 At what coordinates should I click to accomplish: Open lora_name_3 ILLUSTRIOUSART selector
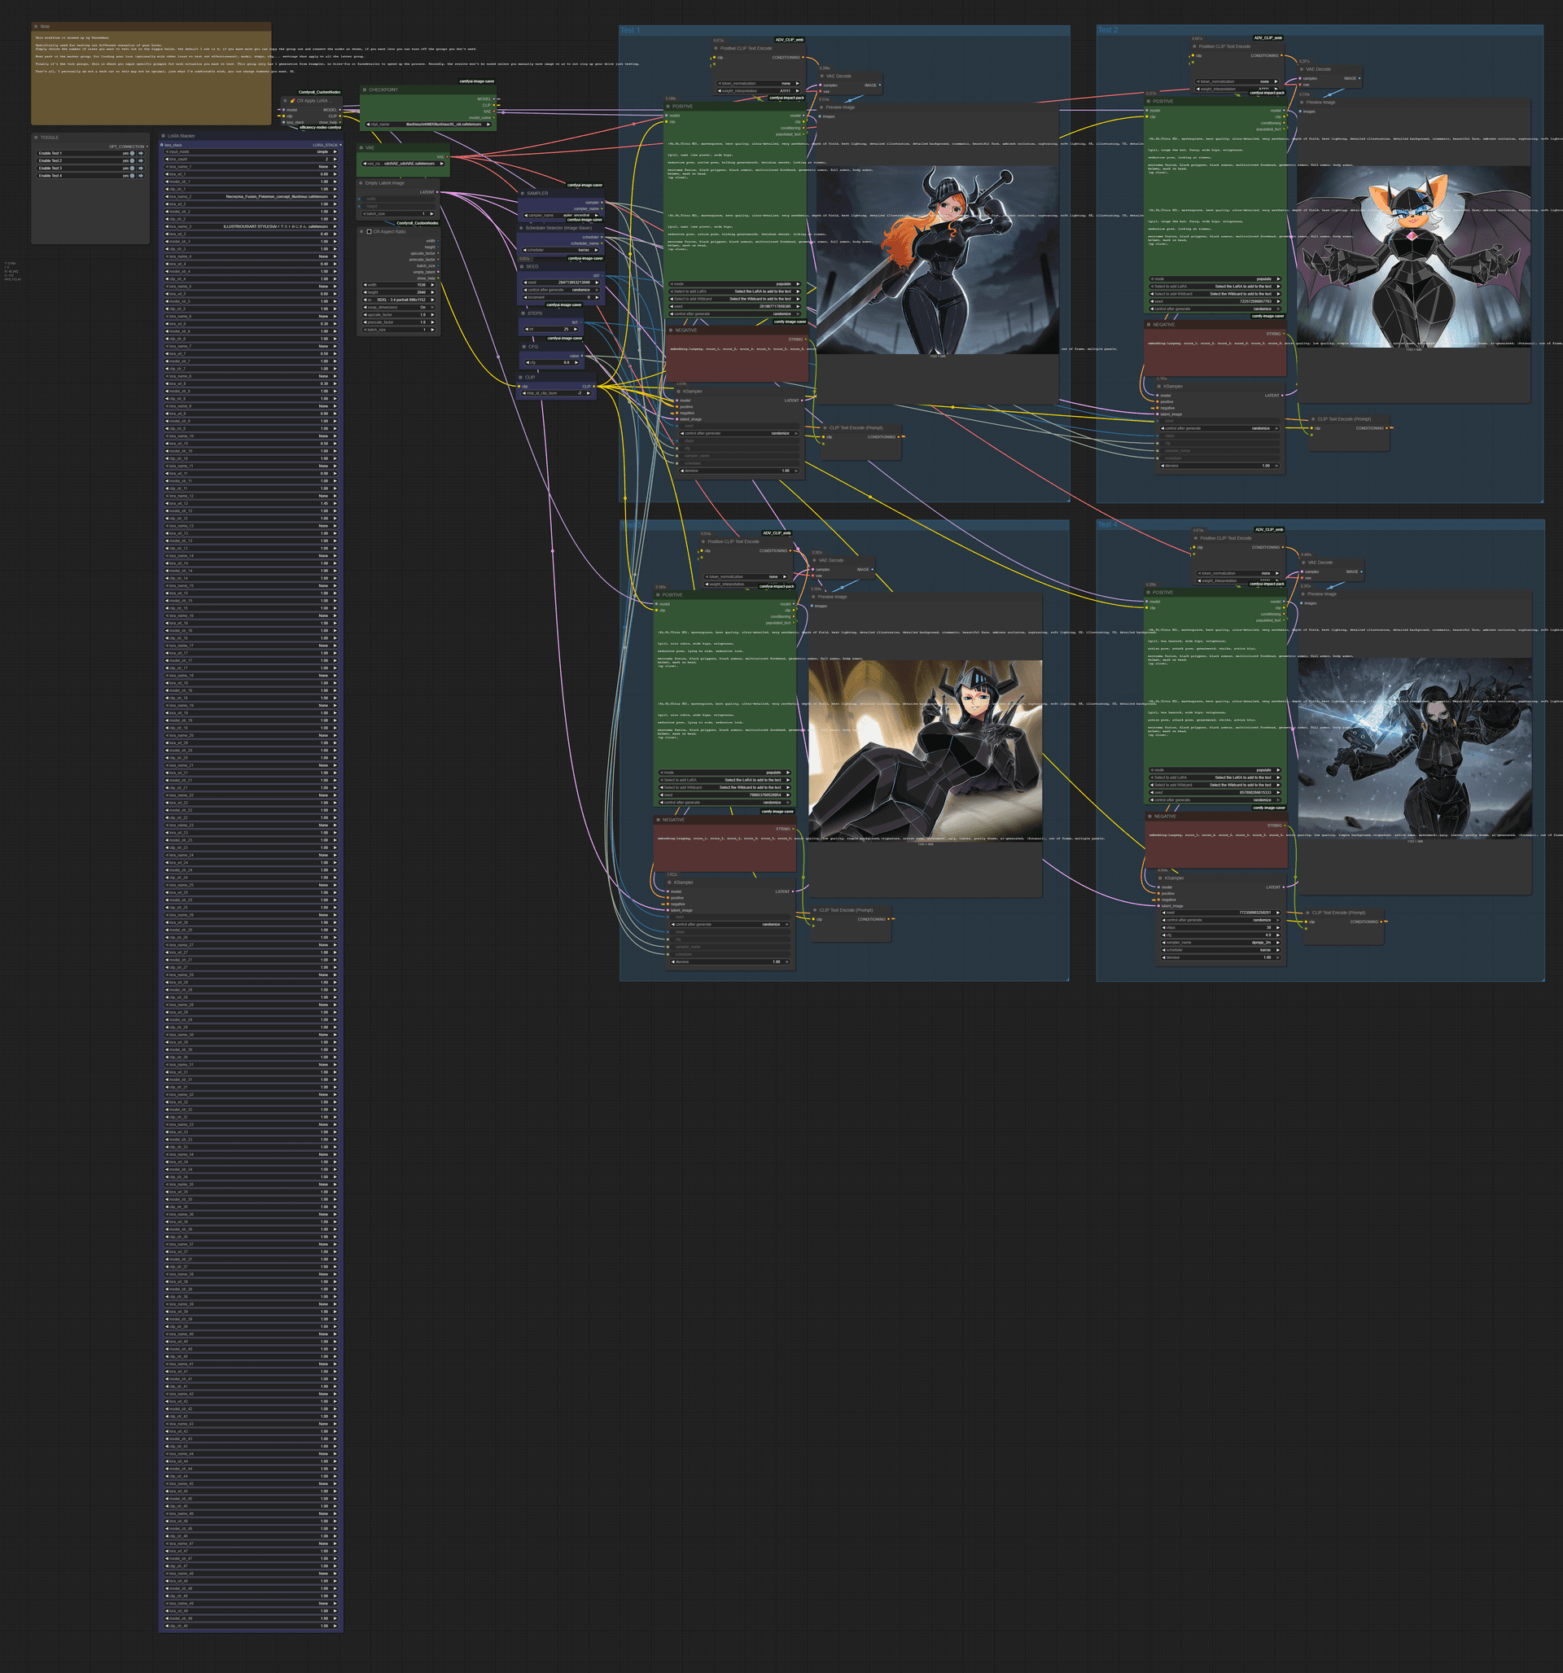(252, 226)
